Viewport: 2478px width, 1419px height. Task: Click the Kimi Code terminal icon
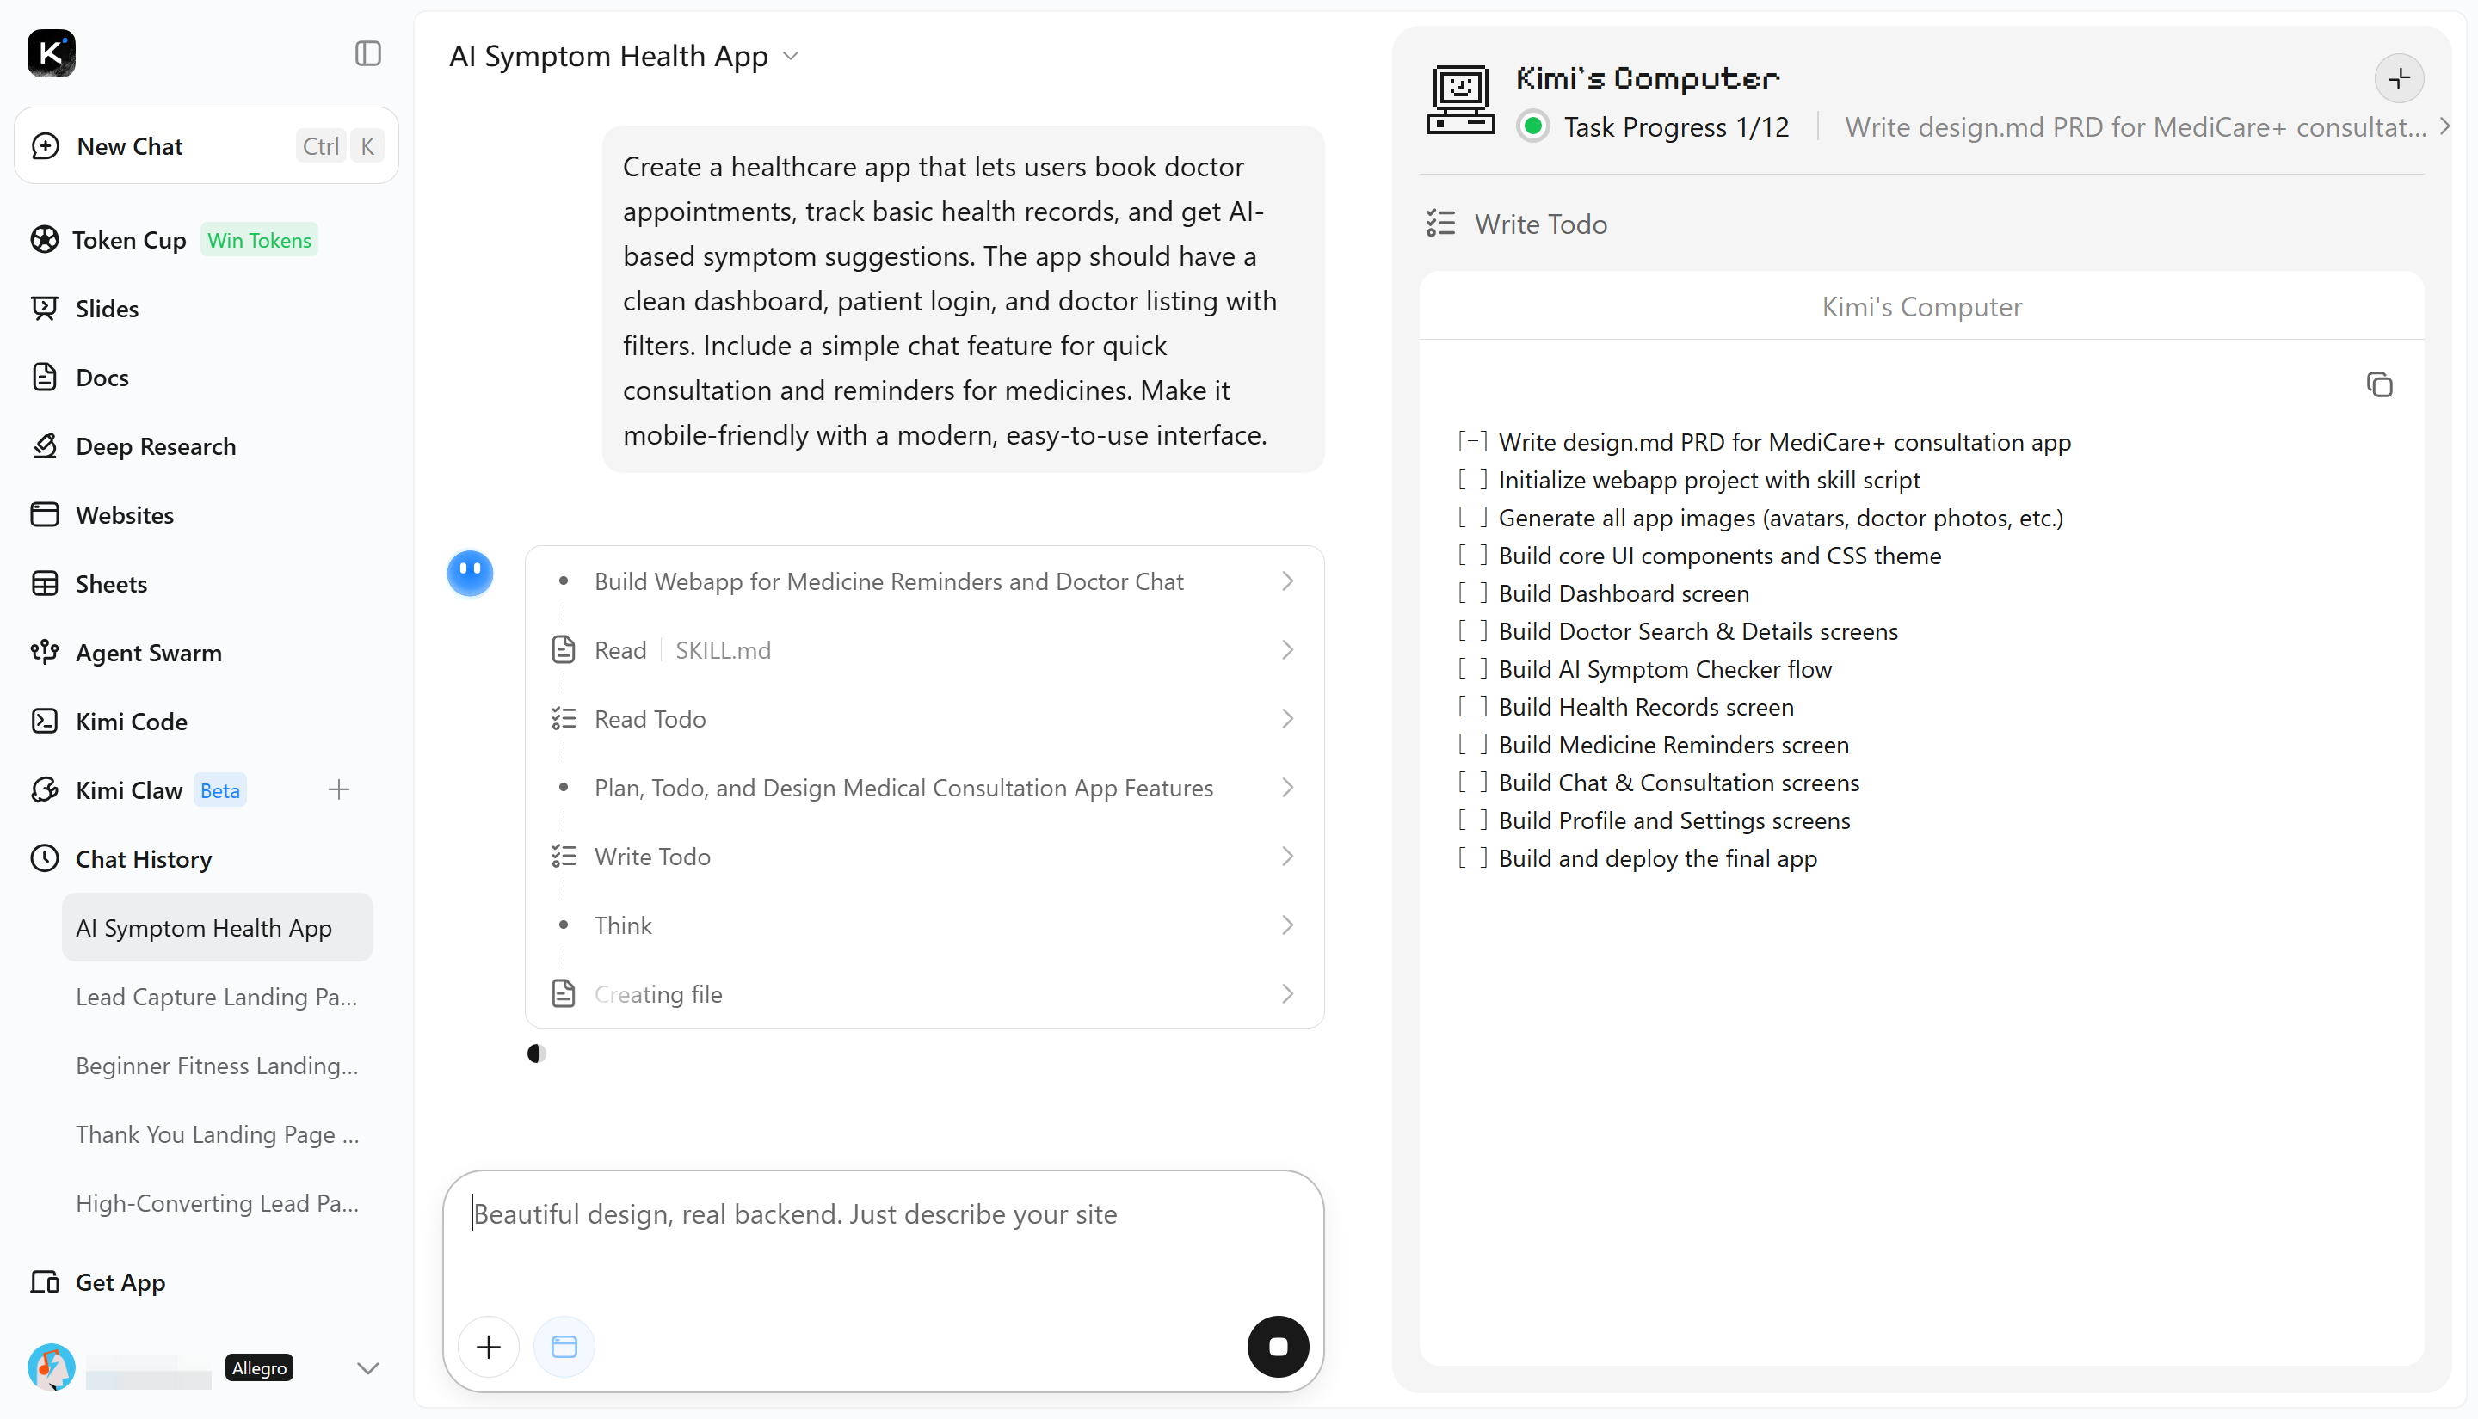(45, 722)
